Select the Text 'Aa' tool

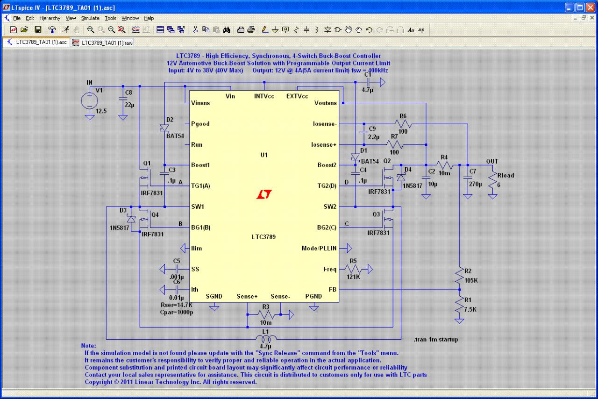point(411,30)
